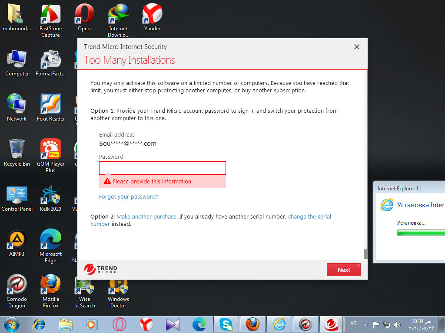Open Yandex browser from taskbar

146,324
